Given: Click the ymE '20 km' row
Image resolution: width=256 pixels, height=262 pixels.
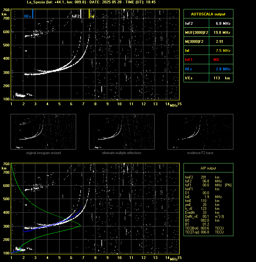Looking at the screenshot, I should 202,205.
